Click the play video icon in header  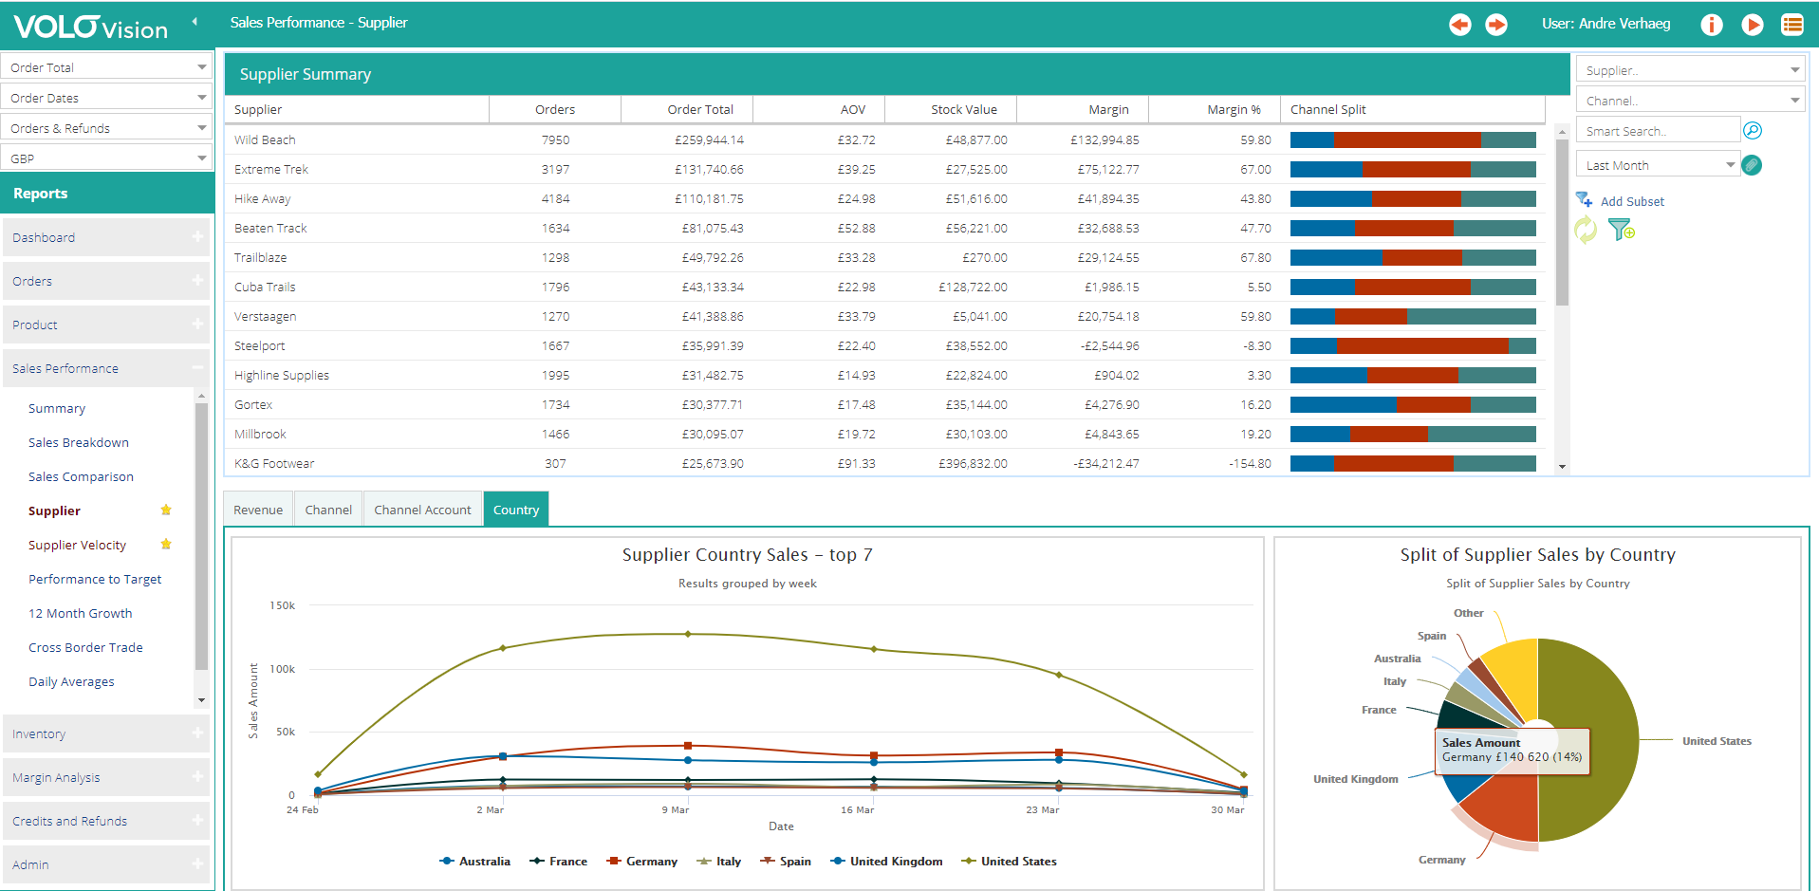click(x=1753, y=25)
